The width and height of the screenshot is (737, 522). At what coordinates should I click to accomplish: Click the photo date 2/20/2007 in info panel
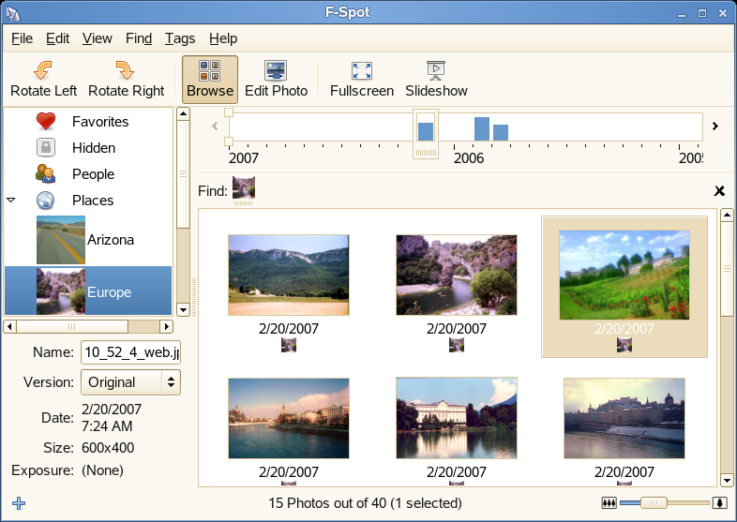point(112,410)
